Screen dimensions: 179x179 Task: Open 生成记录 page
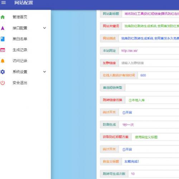[20, 50]
